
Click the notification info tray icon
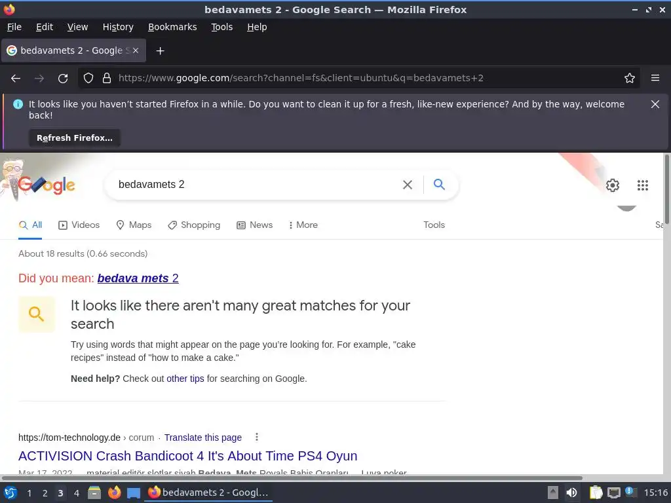631,492
